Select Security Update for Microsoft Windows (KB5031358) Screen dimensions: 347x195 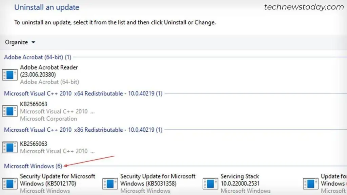158,180
